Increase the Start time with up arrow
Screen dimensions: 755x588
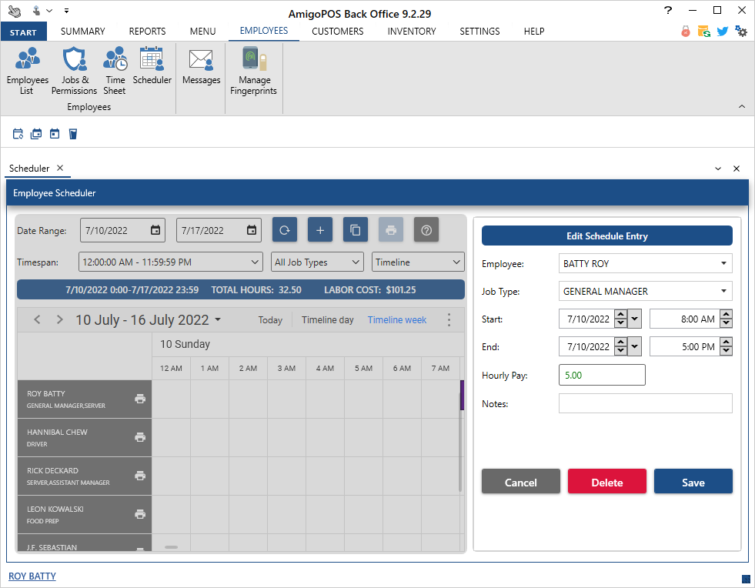tap(726, 315)
